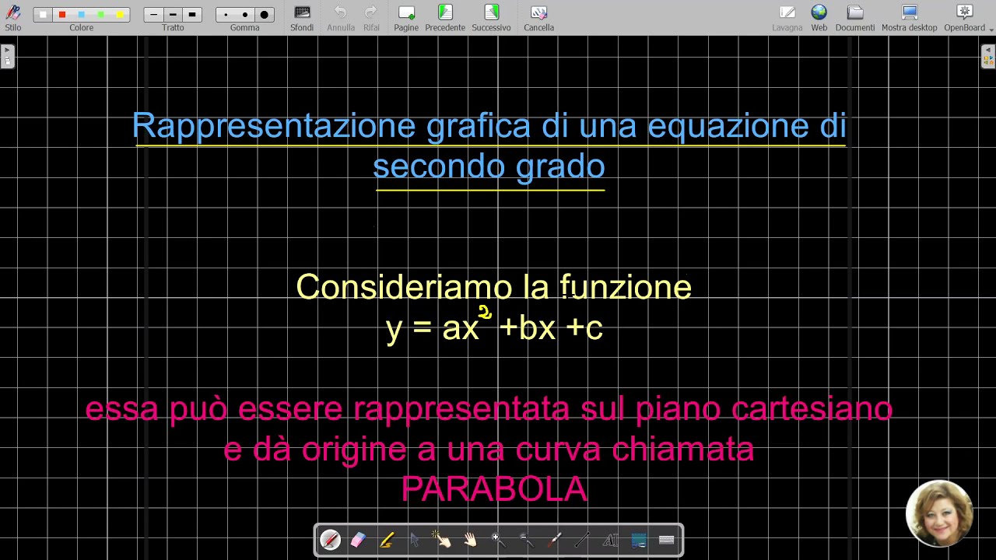This screenshot has width=996, height=560.
Task: Choose the thick Tratto line width
Action: point(192,14)
